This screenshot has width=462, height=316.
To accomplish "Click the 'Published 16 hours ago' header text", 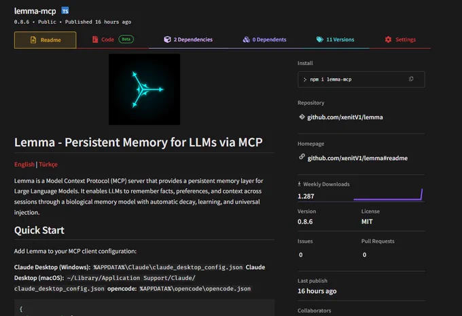I will point(98,22).
